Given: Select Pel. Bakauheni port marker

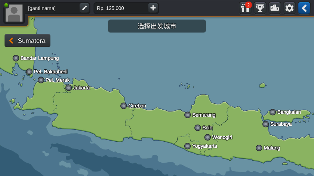Looking at the screenshot, I should (29, 72).
